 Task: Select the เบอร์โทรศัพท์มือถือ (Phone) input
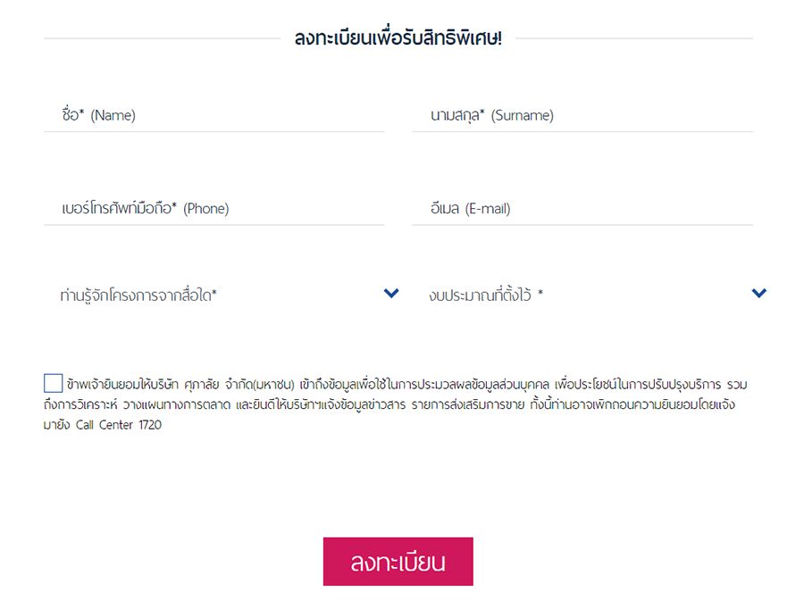click(x=214, y=209)
